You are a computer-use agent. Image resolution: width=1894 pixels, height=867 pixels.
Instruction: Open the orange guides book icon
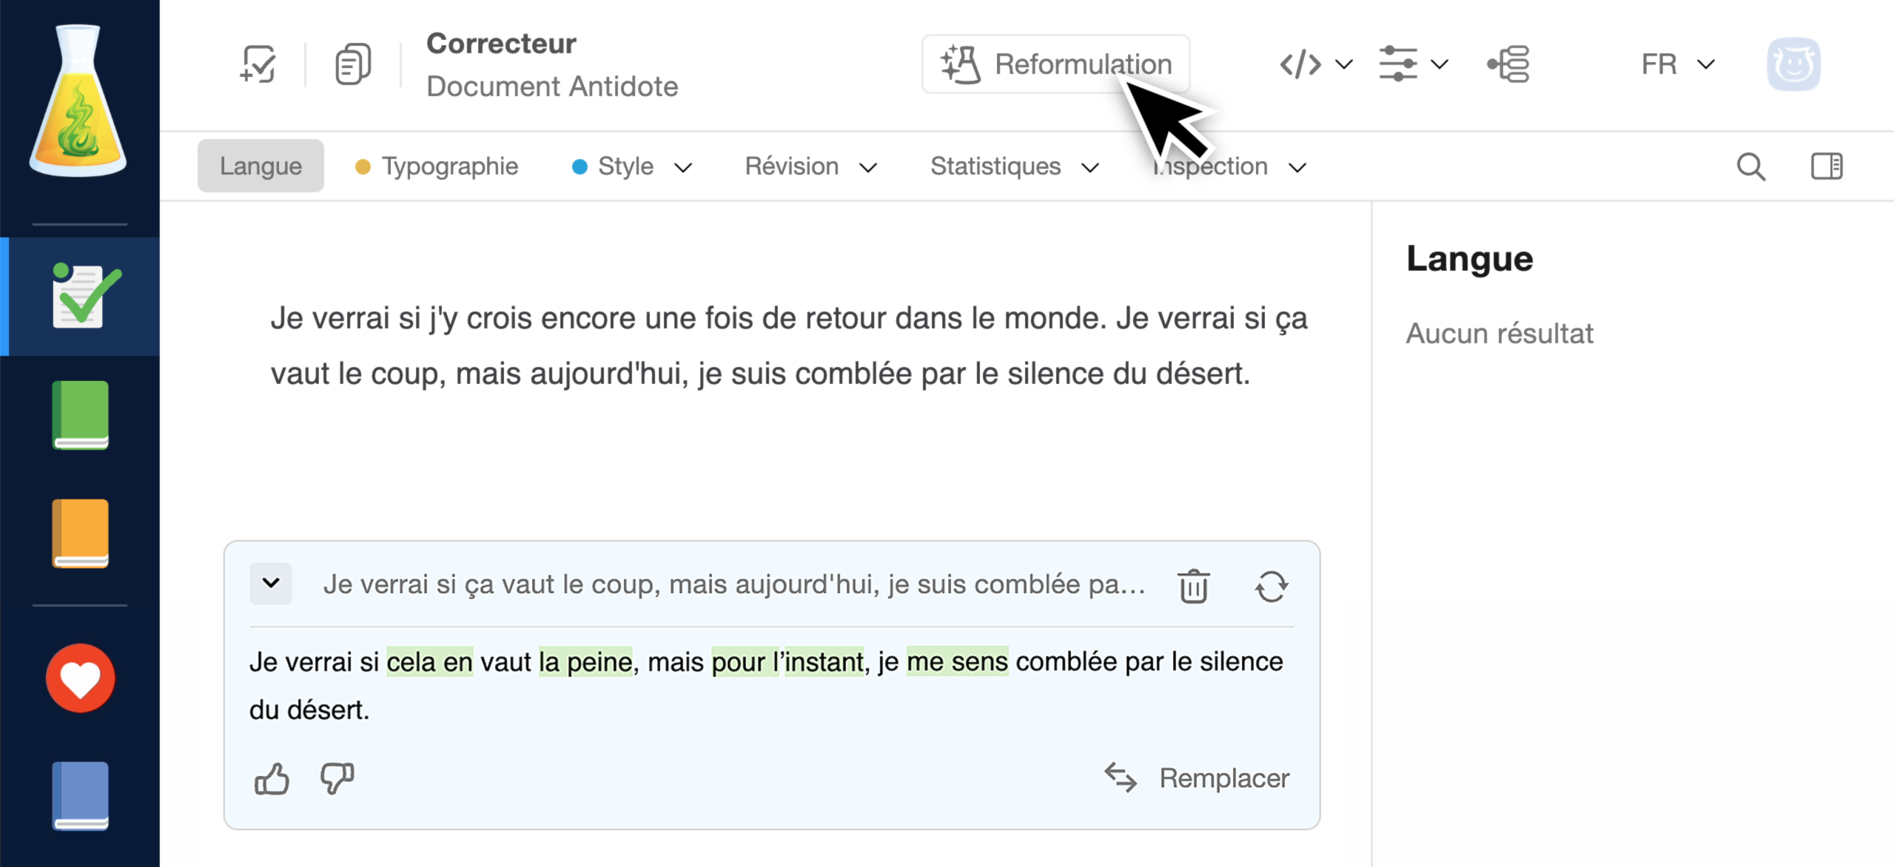tap(80, 533)
